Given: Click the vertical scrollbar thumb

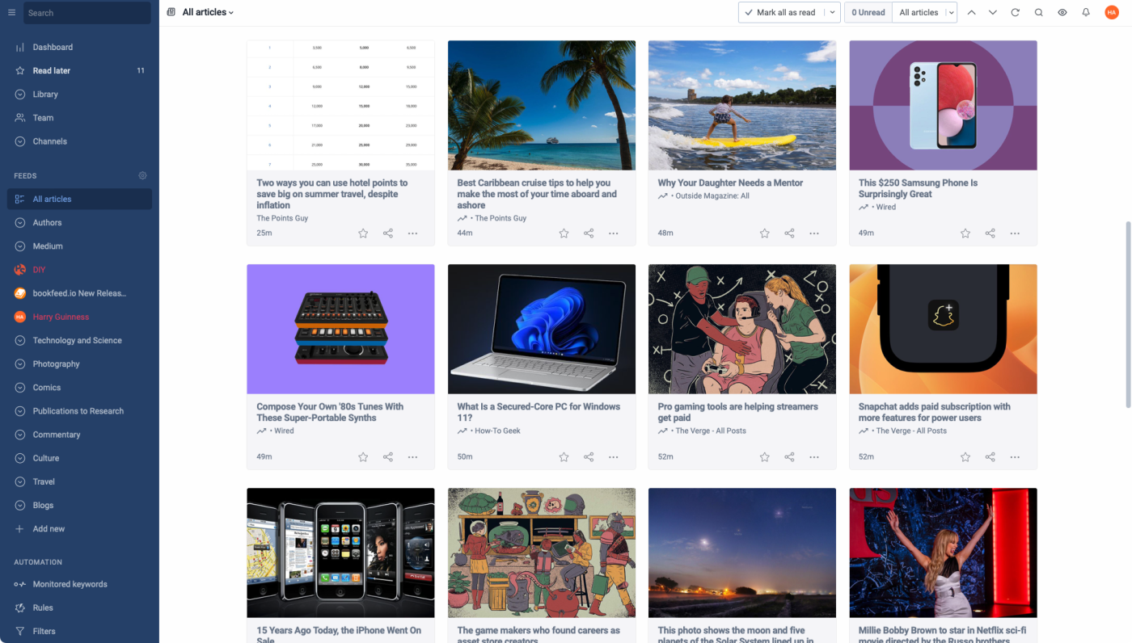Looking at the screenshot, I should click(x=1128, y=315).
